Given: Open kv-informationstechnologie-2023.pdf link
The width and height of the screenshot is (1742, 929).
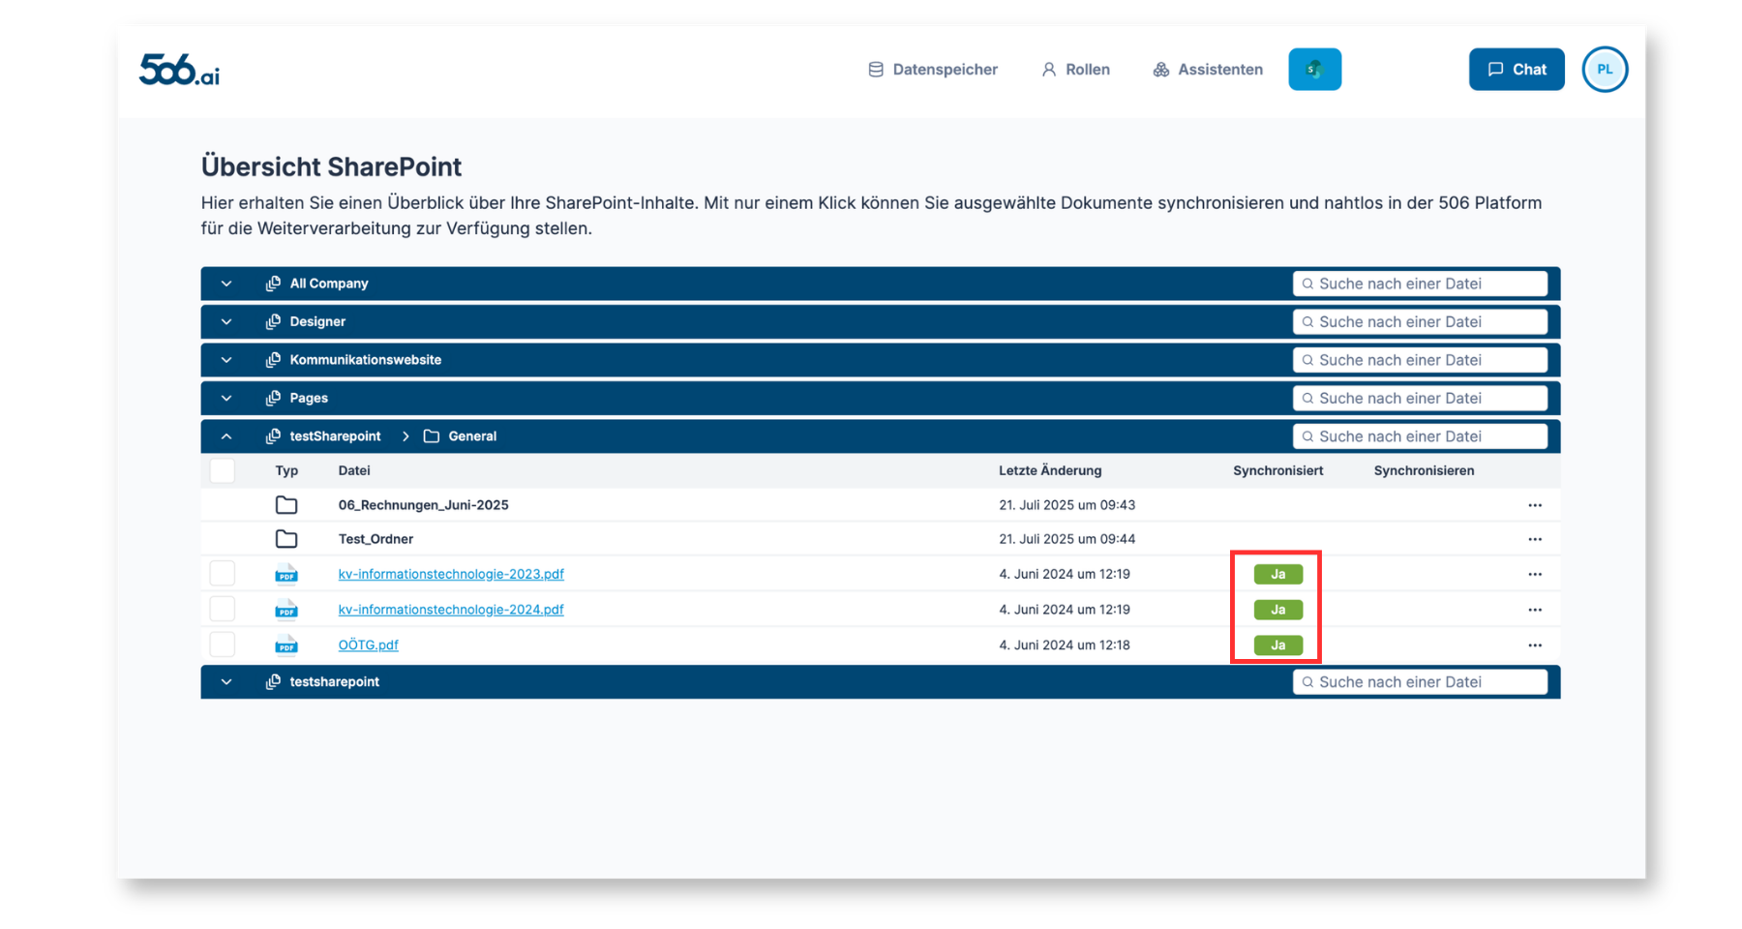Looking at the screenshot, I should pyautogui.click(x=451, y=574).
